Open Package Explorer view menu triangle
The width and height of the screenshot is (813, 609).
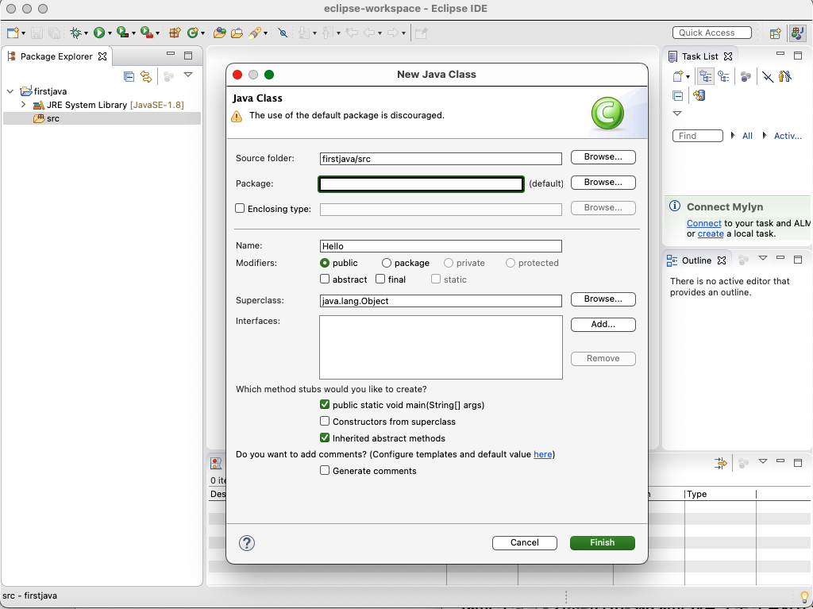click(x=188, y=75)
